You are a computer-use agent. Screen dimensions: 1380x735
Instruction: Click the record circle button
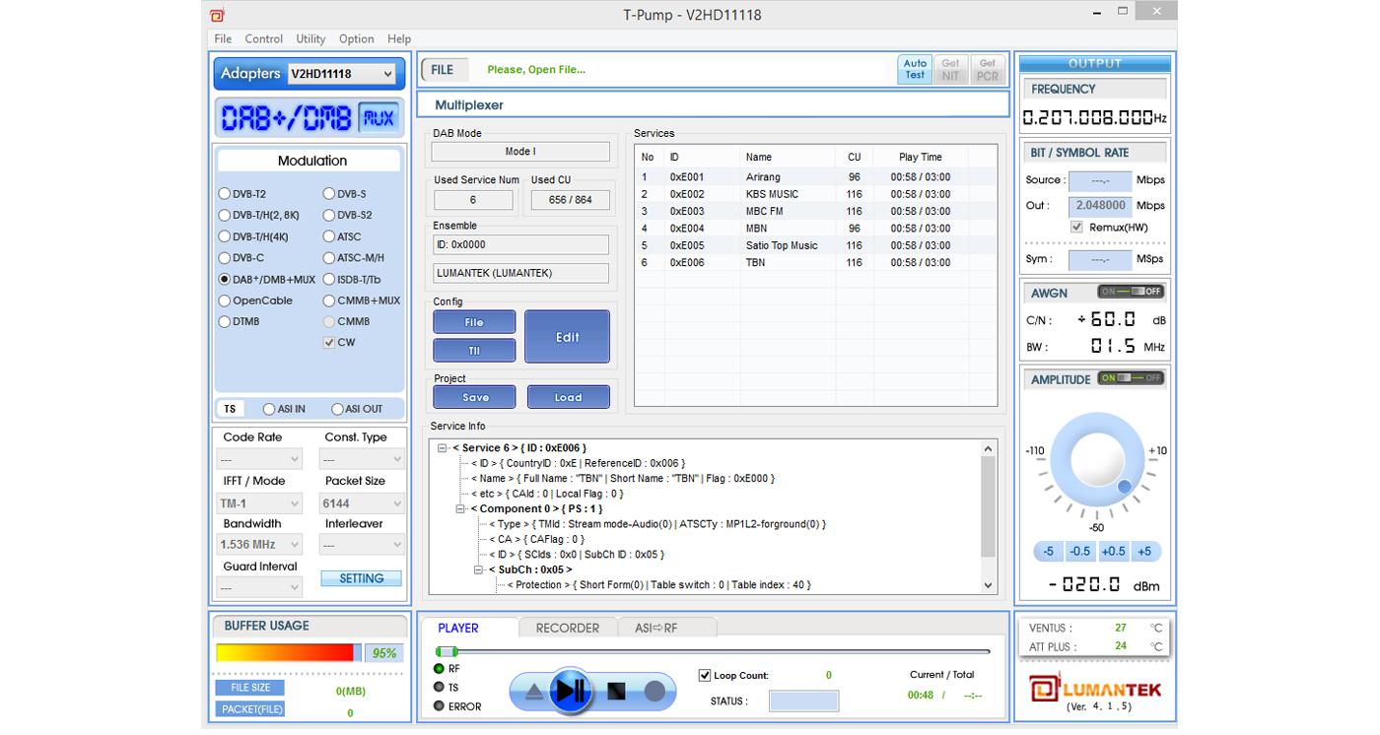pos(655,693)
